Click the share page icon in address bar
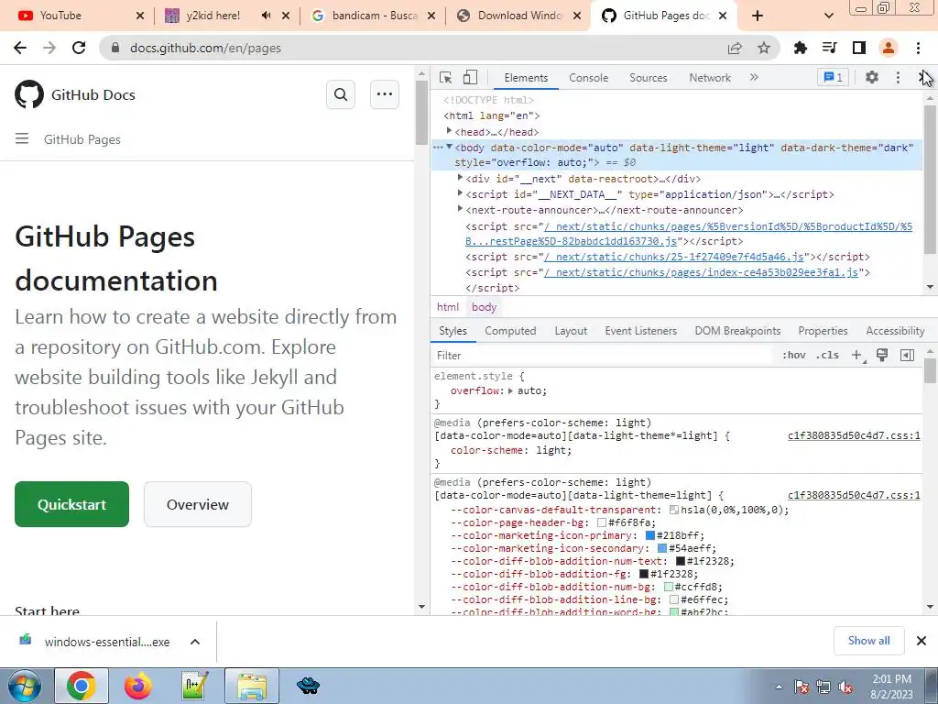938x704 pixels. click(735, 48)
